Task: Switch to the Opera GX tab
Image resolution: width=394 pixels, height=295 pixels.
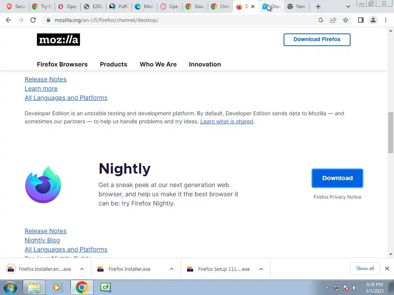Action: (x=170, y=7)
